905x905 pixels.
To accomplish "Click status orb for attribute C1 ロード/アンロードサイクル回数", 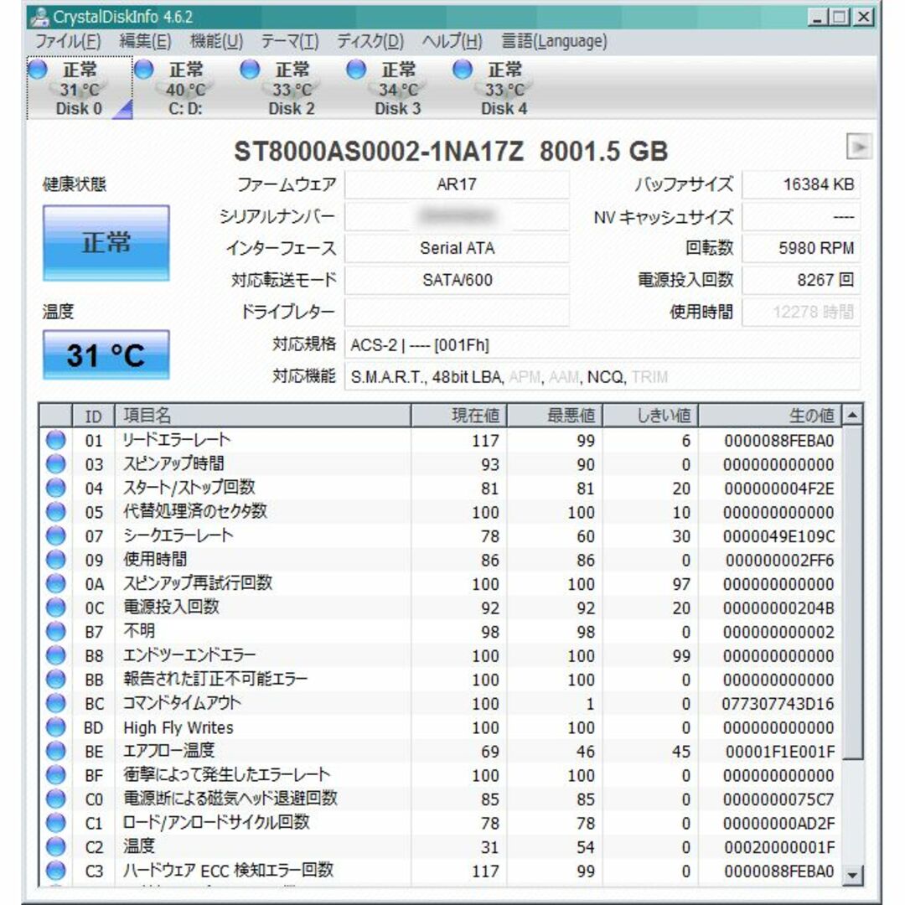I will tap(56, 824).
